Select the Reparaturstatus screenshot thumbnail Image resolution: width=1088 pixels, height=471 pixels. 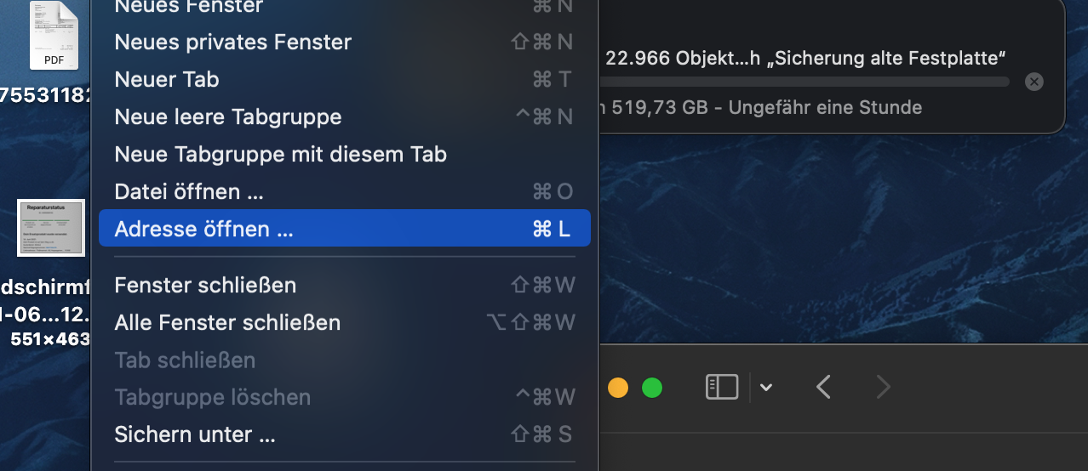point(52,228)
